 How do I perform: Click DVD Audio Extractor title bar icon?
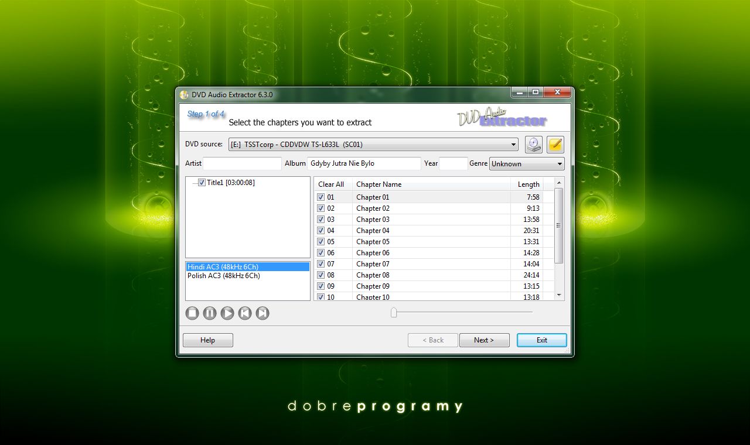click(x=184, y=95)
